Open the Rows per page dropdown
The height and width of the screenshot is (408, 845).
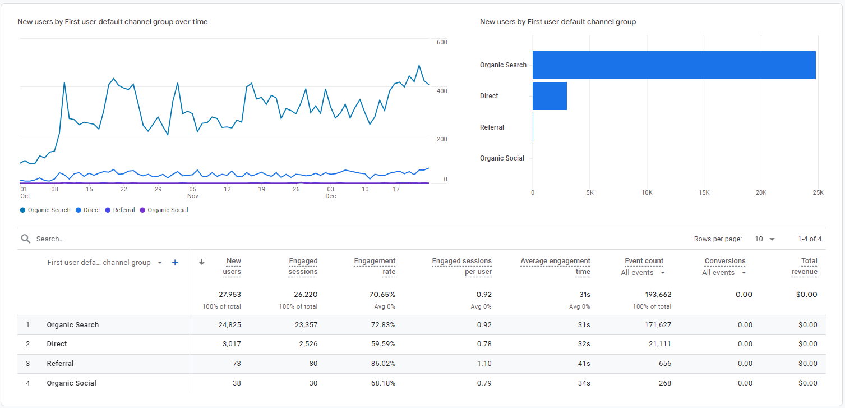click(x=765, y=239)
